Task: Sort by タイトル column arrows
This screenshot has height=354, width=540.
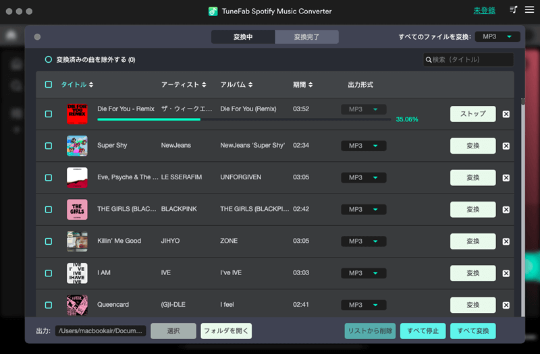Action: click(x=91, y=85)
